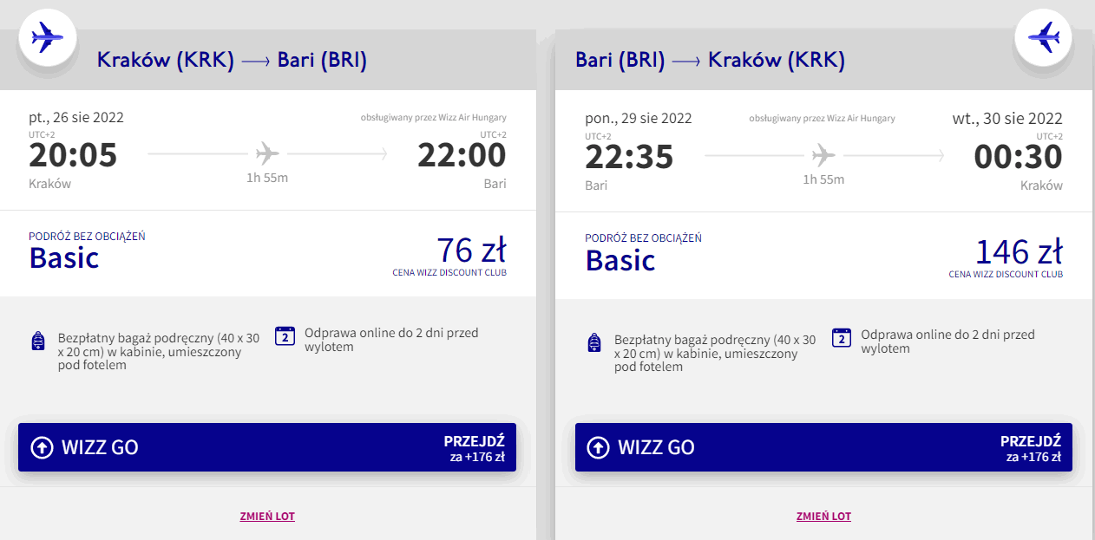Click ZMIEŃ LOT under the Kraków–Bari flight

pos(267,517)
